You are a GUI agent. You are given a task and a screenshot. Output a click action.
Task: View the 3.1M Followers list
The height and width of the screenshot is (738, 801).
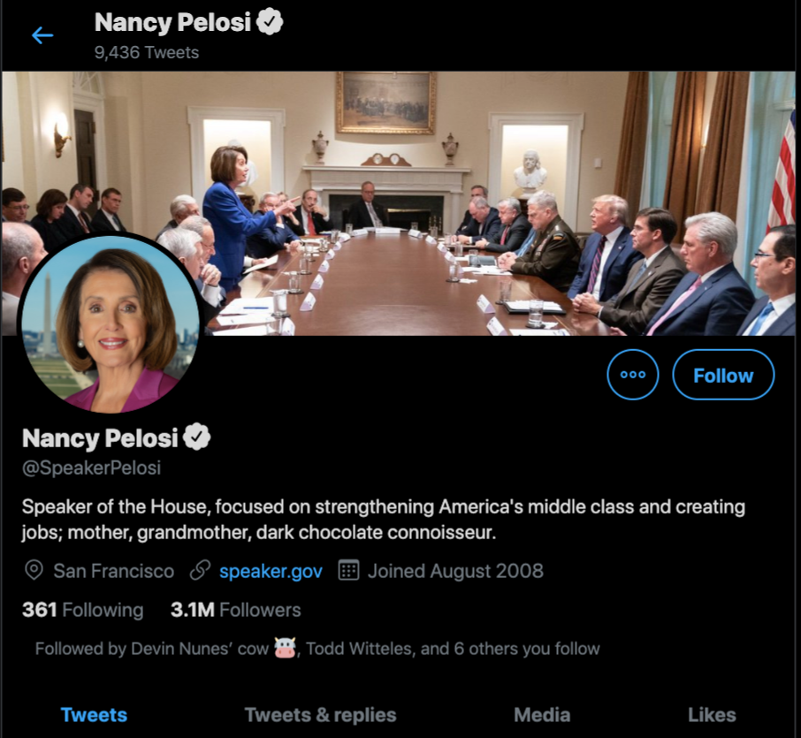pos(235,610)
